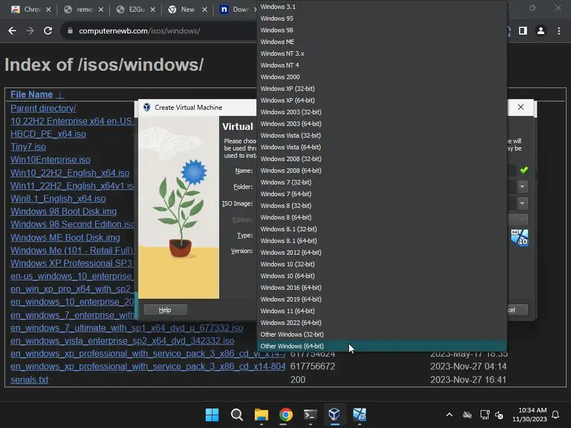Go back in Chrome browser
Image resolution: width=571 pixels, height=428 pixels.
pos(12,31)
